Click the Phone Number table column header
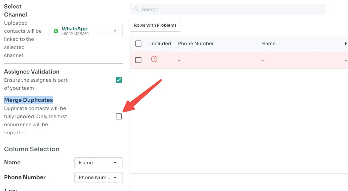 (x=196, y=44)
